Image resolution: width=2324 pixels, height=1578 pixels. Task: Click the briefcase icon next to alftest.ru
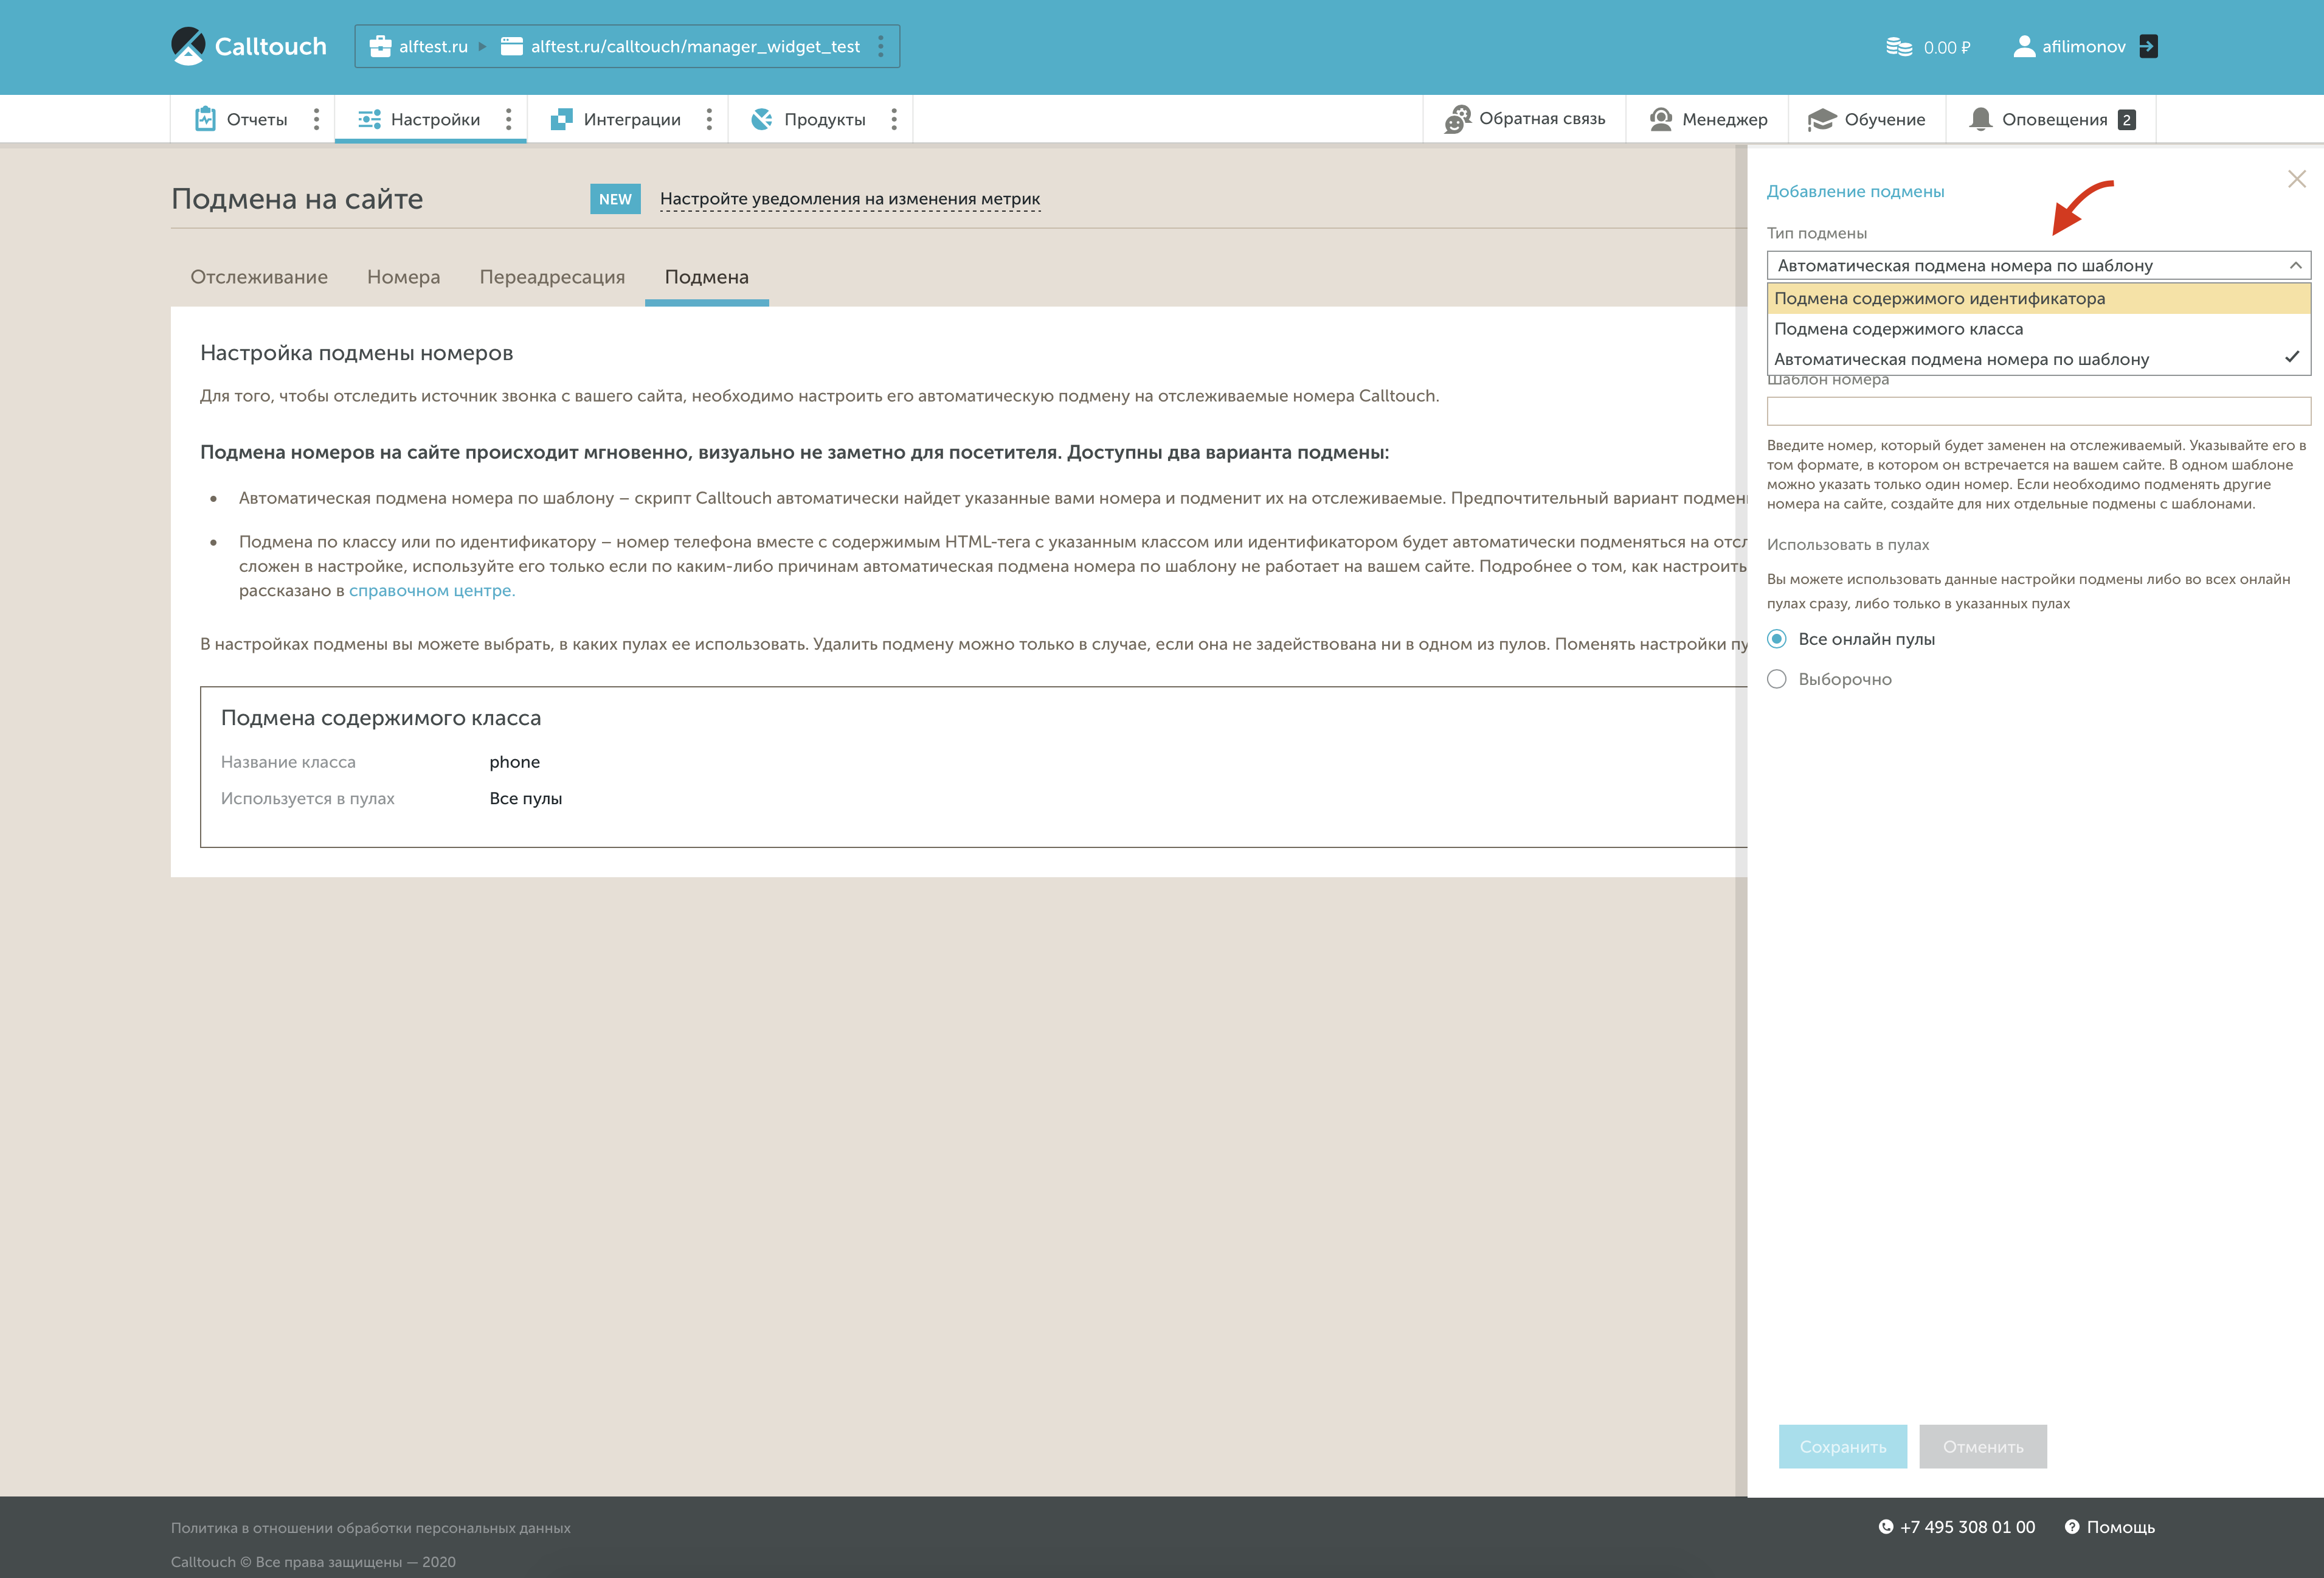point(380,46)
